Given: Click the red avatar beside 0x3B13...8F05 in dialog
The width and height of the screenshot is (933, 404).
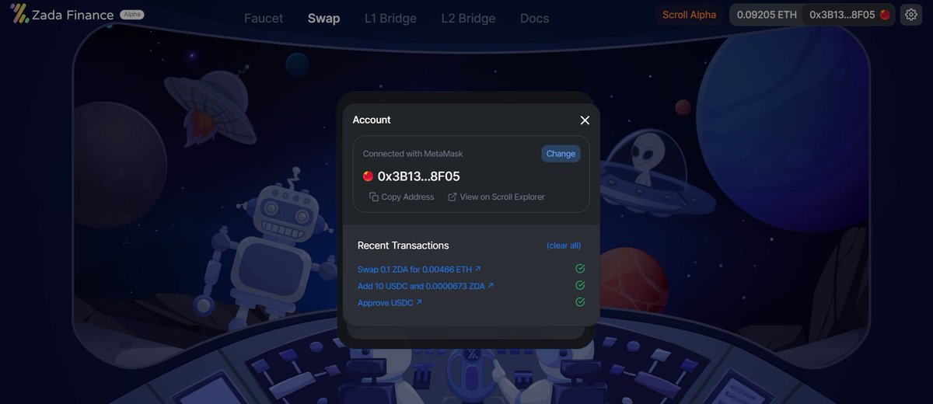Looking at the screenshot, I should click(x=368, y=176).
